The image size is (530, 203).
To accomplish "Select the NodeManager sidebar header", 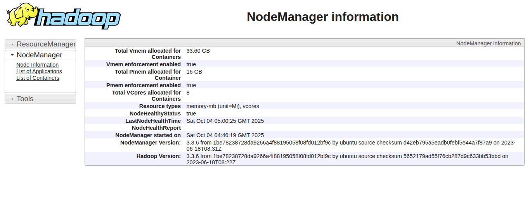I will click(39, 55).
